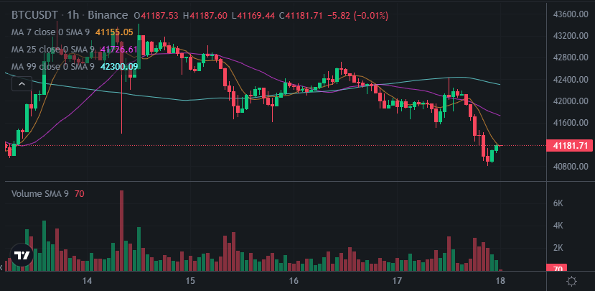Click the 1h interval label
This screenshot has height=291, width=595.
72,15
